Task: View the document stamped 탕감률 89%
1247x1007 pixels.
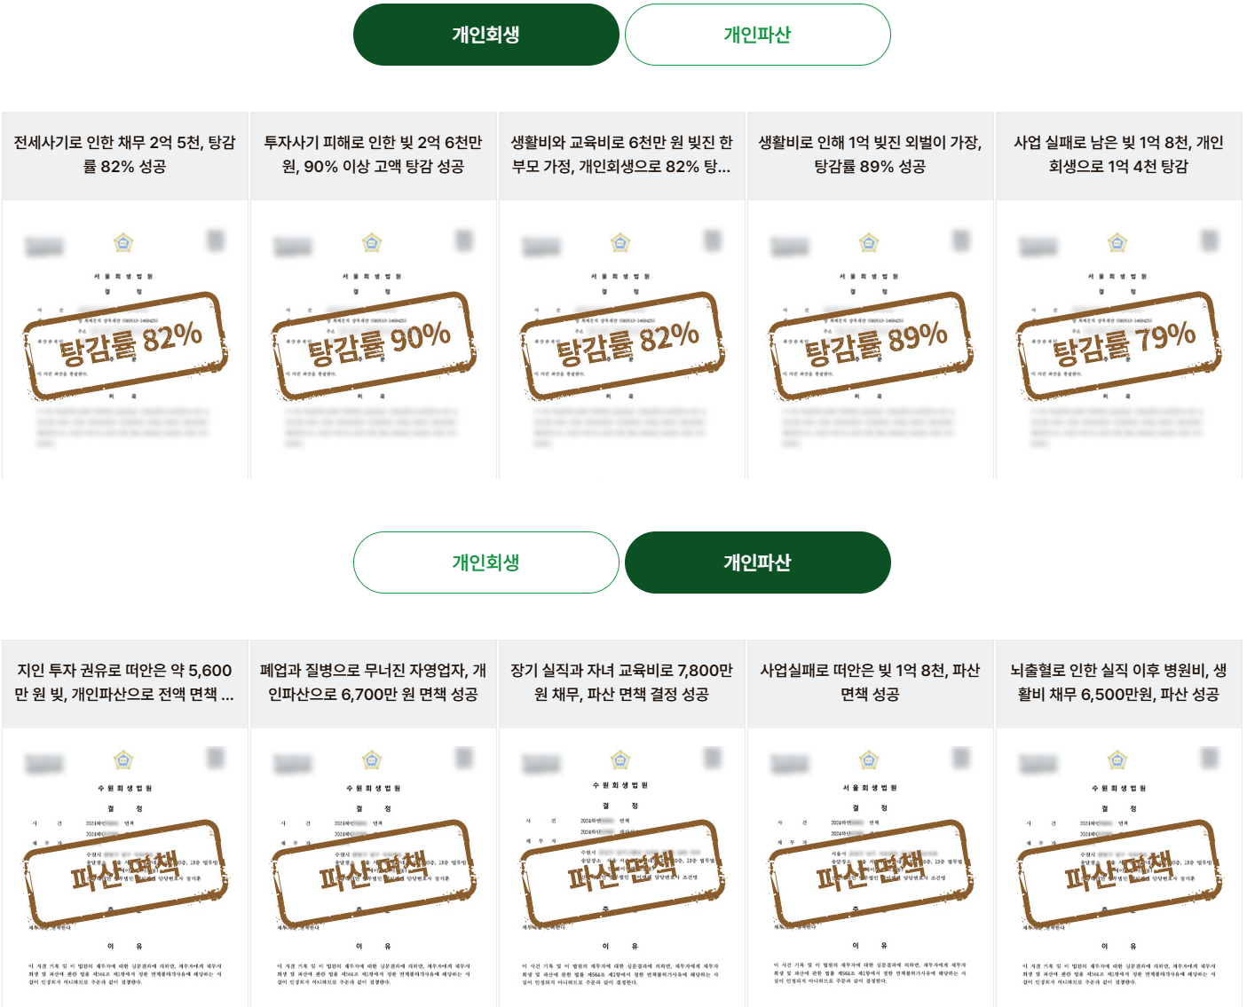Action: point(871,340)
